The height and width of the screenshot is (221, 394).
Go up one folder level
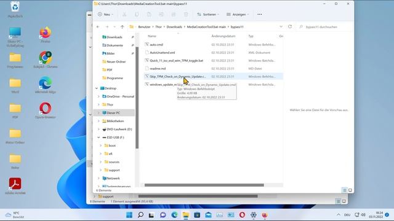(x=123, y=27)
